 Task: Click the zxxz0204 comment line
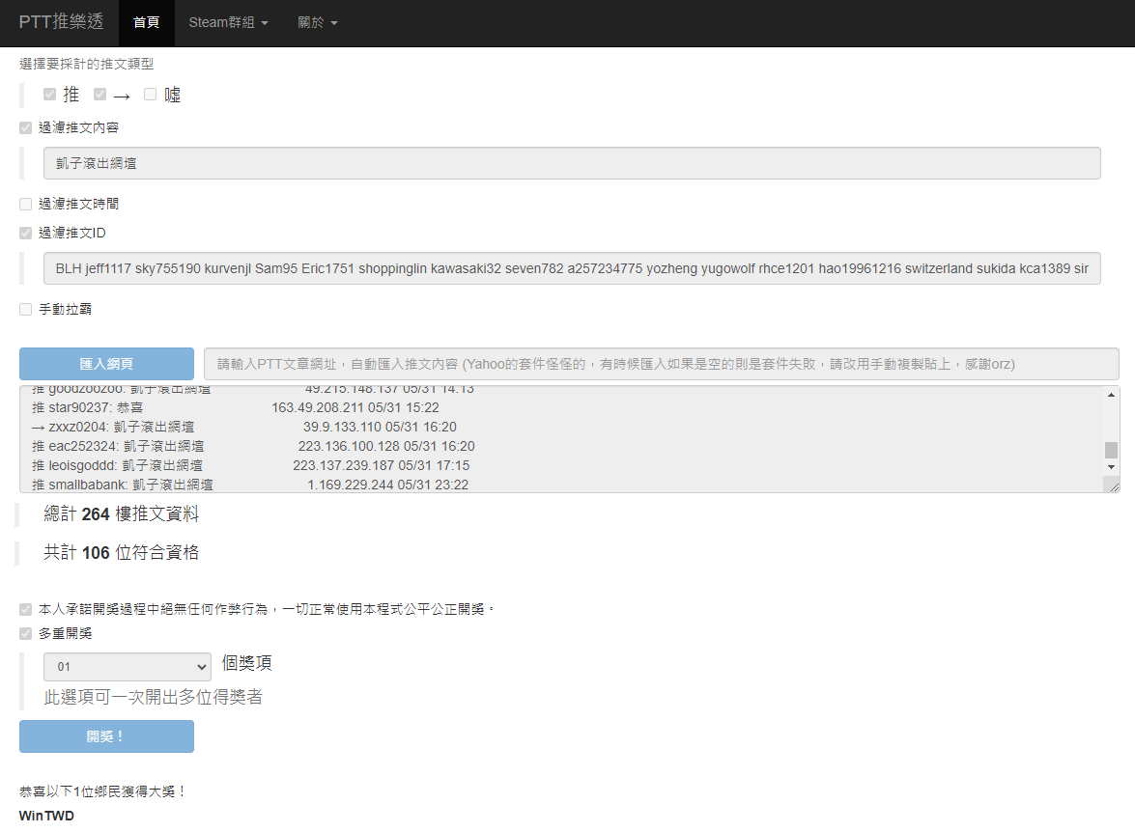pos(244,427)
